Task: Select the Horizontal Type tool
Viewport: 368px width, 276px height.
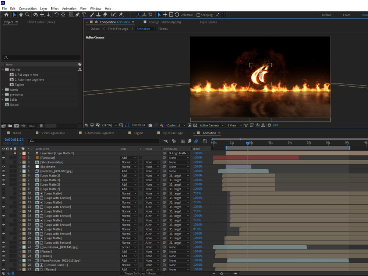Action: pos(84,15)
